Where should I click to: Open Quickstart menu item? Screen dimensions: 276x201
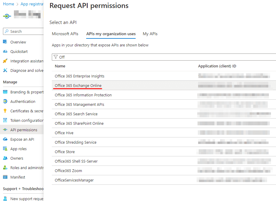pyautogui.click(x=19, y=51)
